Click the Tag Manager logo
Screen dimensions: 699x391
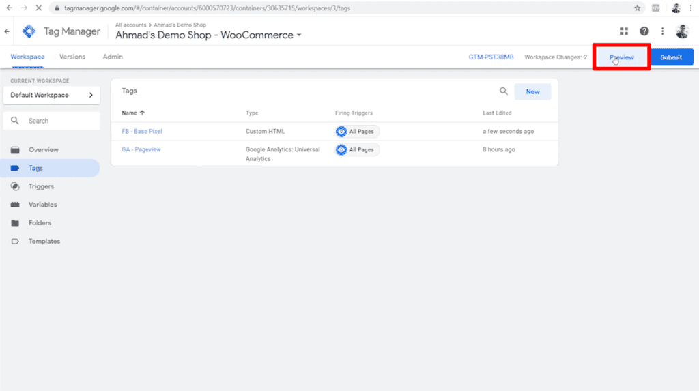[x=29, y=31]
